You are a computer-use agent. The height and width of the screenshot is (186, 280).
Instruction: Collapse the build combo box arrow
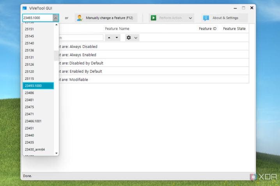pos(56,18)
